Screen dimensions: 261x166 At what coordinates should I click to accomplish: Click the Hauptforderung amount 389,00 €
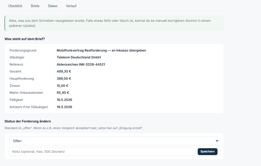64,79
